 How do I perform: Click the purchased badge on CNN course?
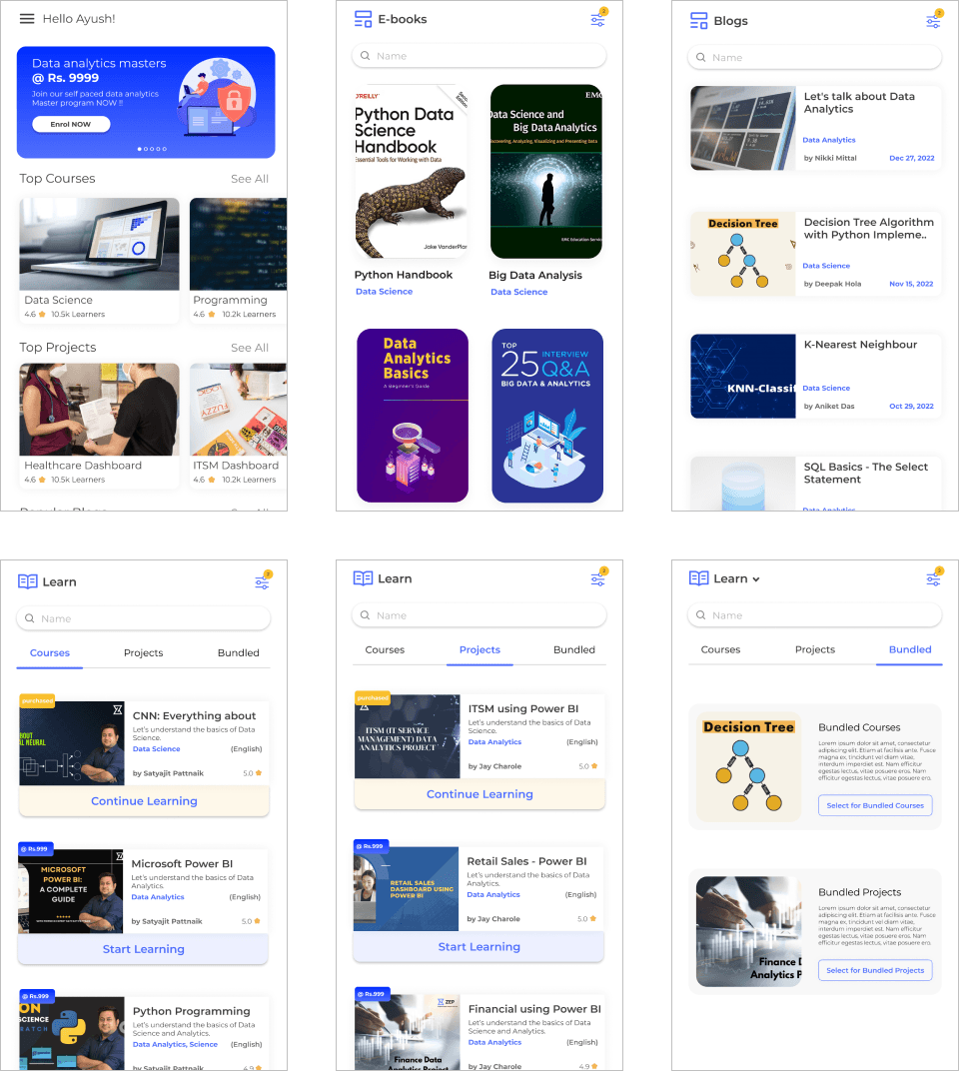point(37,700)
